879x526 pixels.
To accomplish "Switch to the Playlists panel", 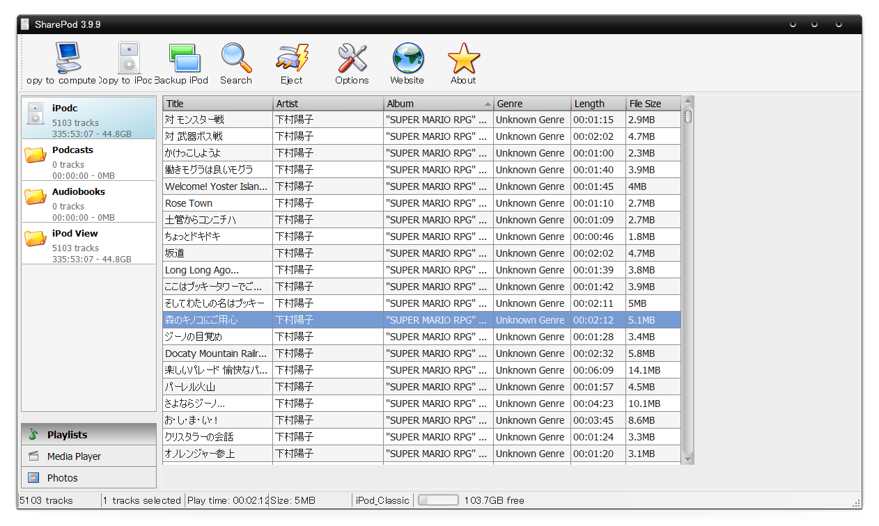I will point(89,435).
